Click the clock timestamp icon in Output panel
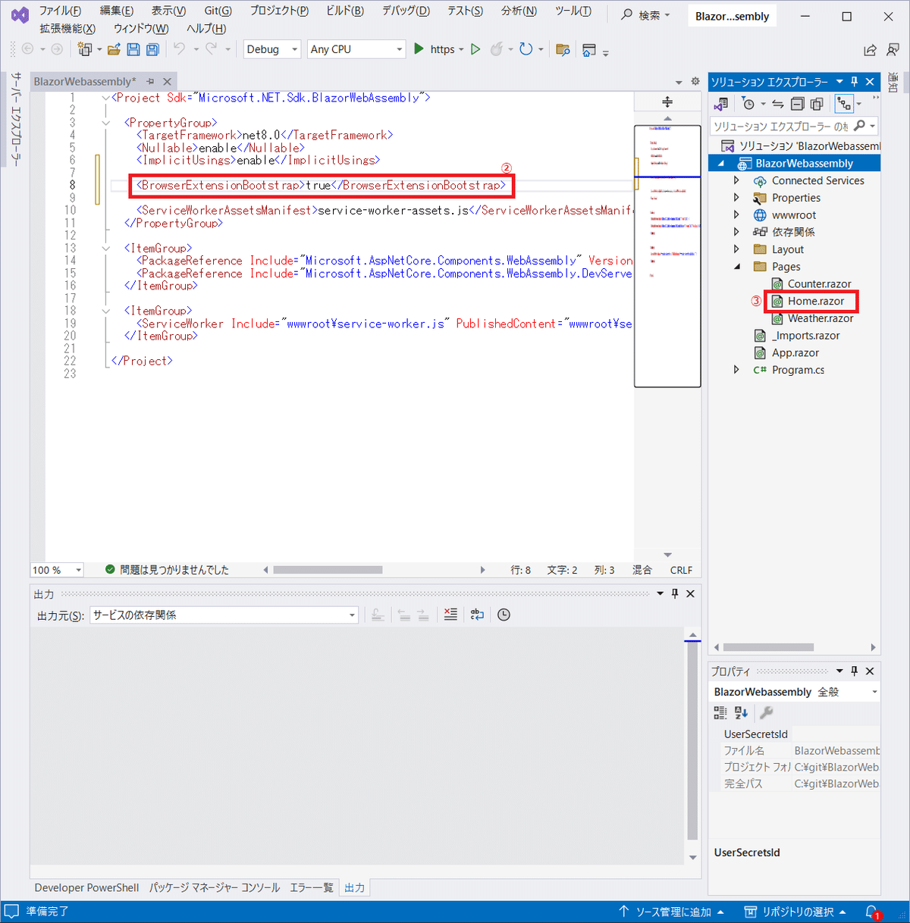 [504, 615]
